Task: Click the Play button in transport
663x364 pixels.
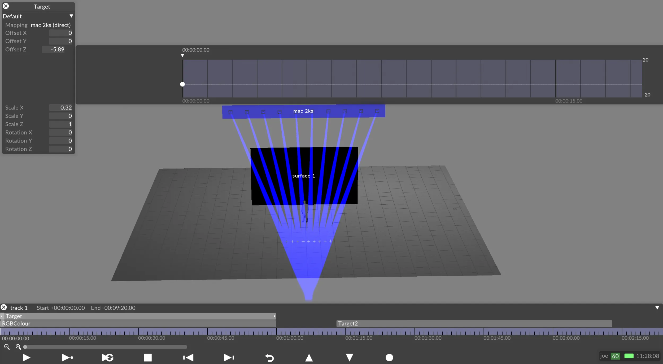Action: click(26, 358)
